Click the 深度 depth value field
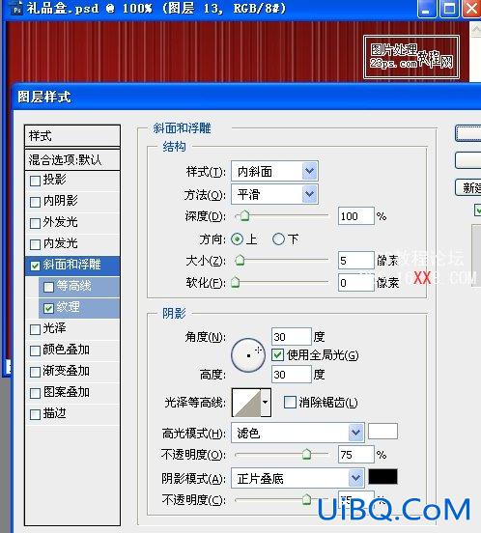 point(355,216)
